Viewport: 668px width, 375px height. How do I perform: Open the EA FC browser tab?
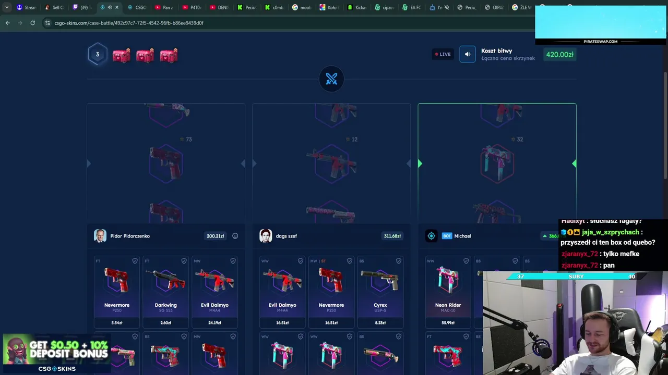[x=412, y=7]
